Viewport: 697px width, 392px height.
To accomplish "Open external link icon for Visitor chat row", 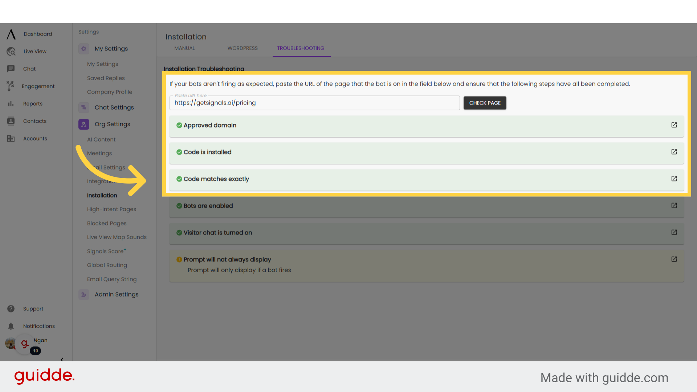I will click(674, 232).
